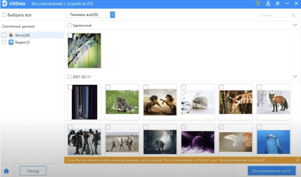Screen dimensions: 301x177
Task: Open the shopping cart icon
Action: [258, 4]
